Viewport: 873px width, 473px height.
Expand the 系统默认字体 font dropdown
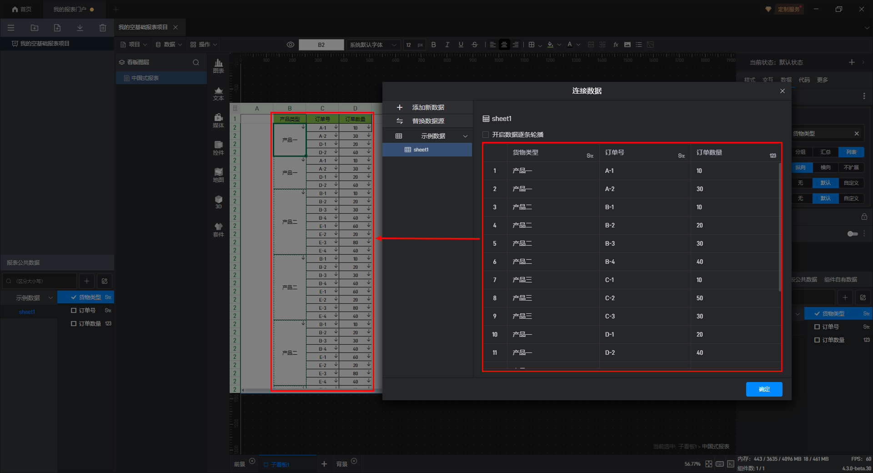[x=373, y=45]
